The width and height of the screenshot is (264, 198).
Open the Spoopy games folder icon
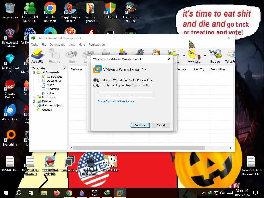pyautogui.click(x=90, y=12)
